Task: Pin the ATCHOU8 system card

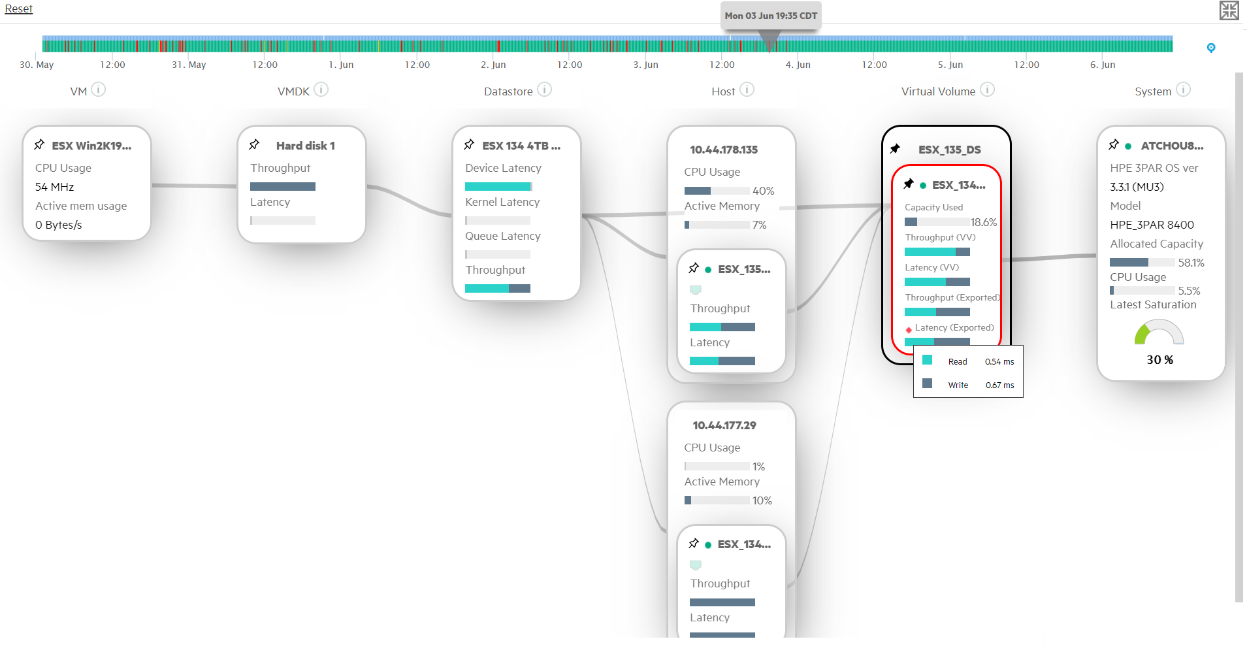Action: pyautogui.click(x=1114, y=144)
